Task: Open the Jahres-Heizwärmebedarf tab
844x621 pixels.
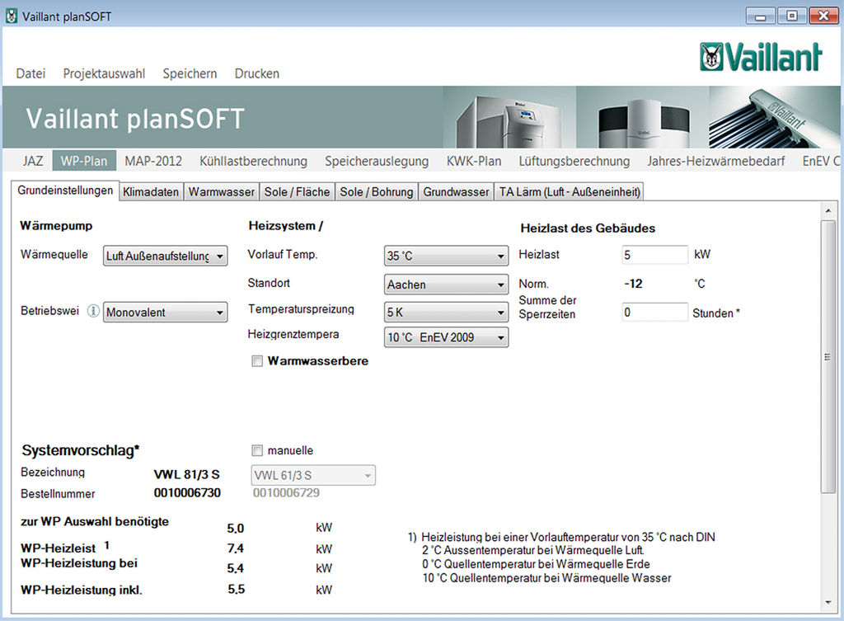Action: point(716,161)
